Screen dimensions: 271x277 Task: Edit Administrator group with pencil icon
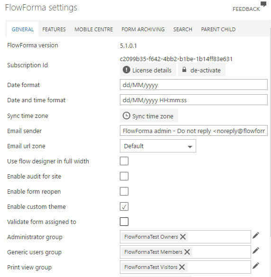tap(256, 236)
